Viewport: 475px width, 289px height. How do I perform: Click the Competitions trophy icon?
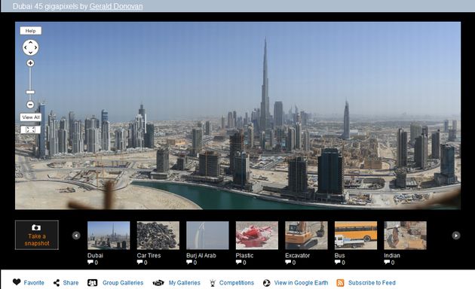pos(213,283)
